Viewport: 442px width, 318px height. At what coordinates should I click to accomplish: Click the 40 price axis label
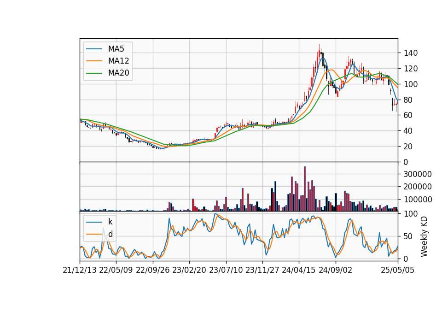(x=408, y=131)
